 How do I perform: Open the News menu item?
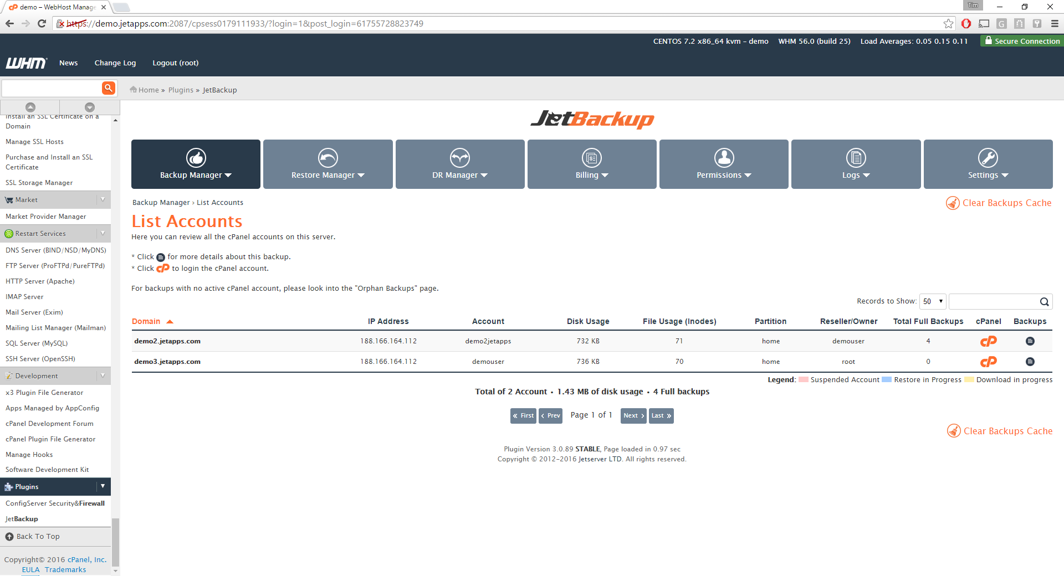69,63
